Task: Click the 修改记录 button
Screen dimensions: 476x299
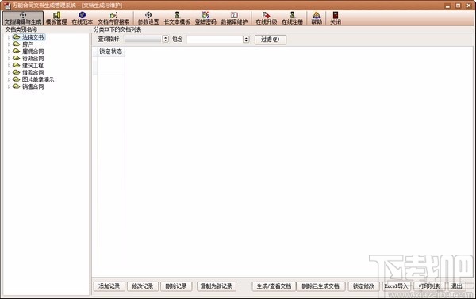Action: [143, 286]
